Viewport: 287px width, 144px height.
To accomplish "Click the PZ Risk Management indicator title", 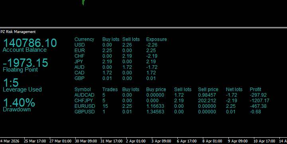I will (x=18, y=32).
